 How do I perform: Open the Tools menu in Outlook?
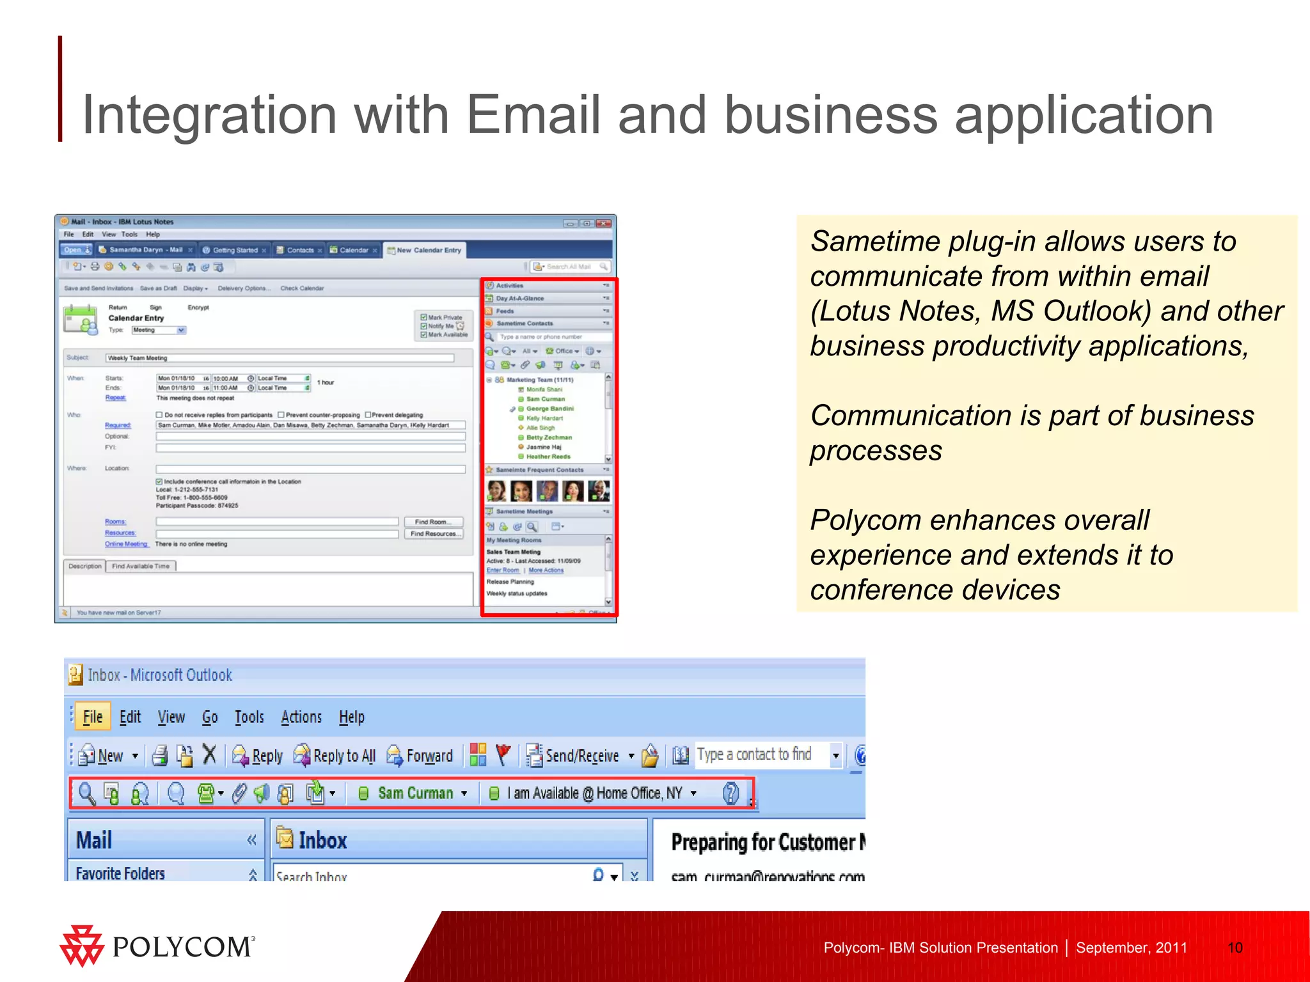pyautogui.click(x=249, y=717)
